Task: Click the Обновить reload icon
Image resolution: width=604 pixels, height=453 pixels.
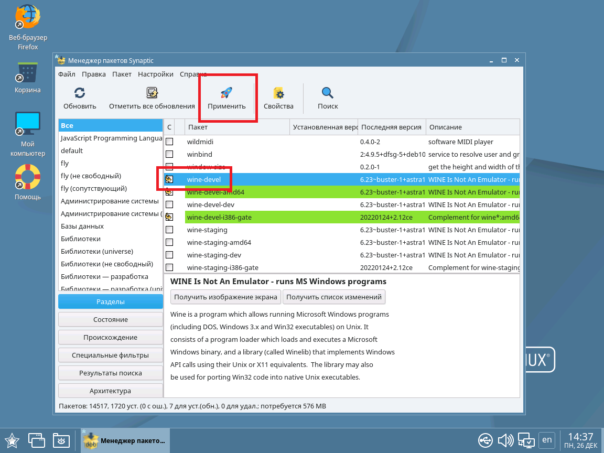Action: coord(80,93)
